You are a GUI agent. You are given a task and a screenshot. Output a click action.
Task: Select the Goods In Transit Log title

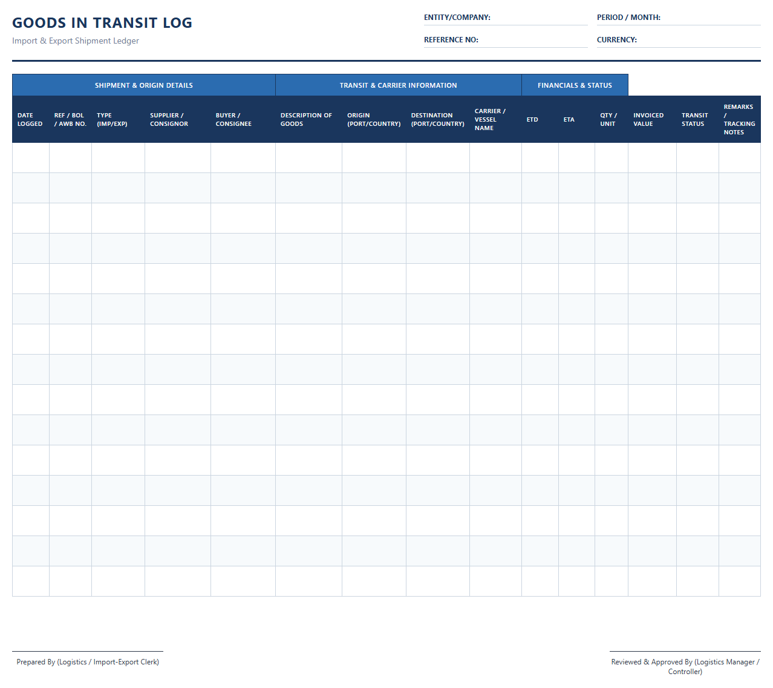[x=102, y=23]
